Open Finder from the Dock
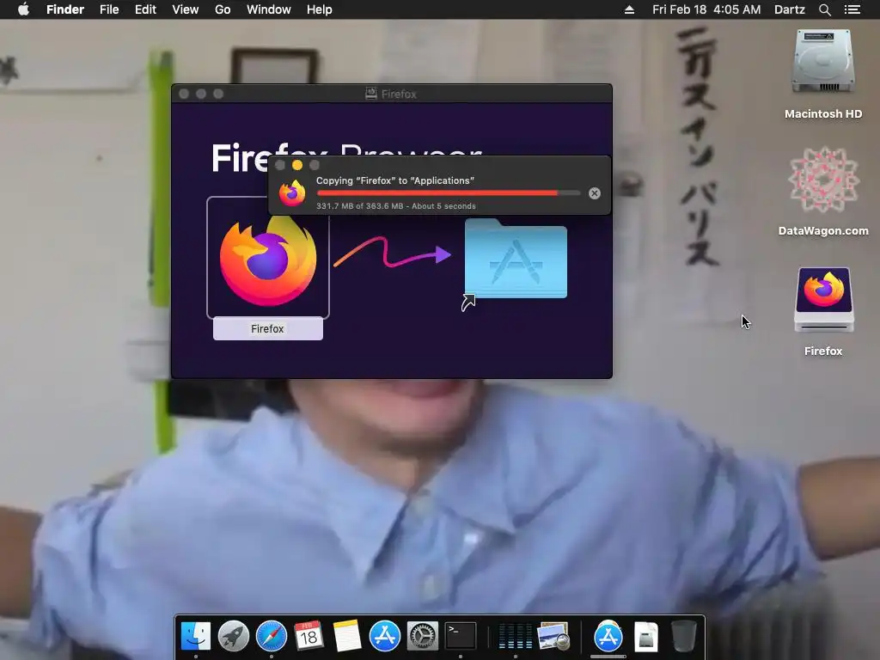Image resolution: width=880 pixels, height=660 pixels. [x=195, y=637]
